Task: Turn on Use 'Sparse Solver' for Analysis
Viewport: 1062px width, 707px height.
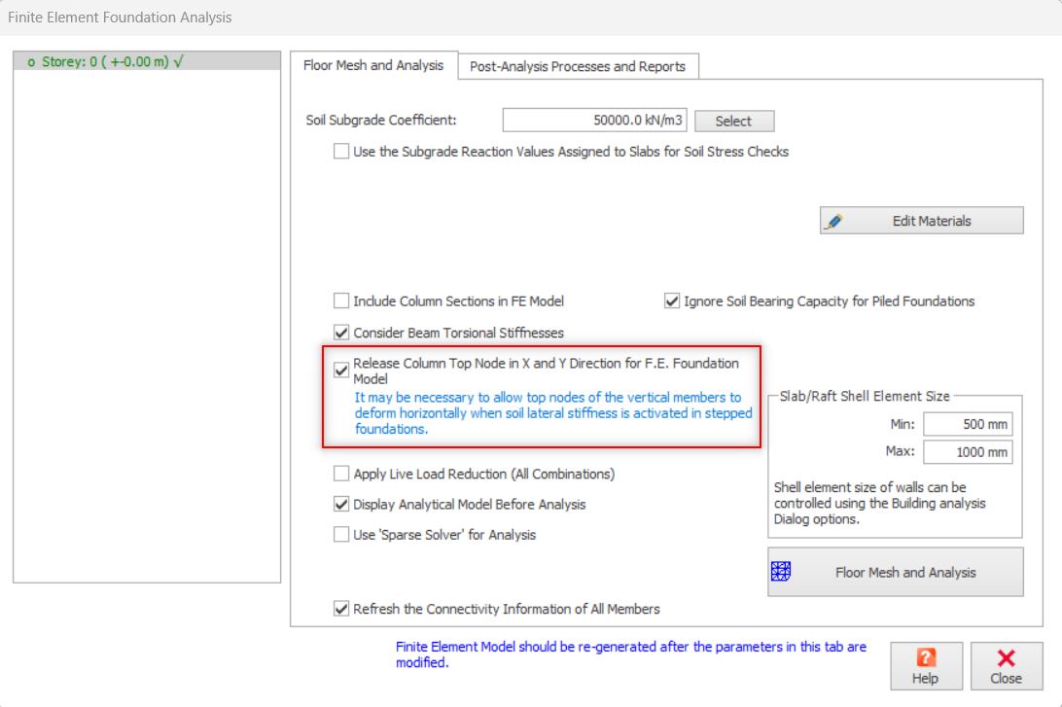Action: (x=341, y=535)
